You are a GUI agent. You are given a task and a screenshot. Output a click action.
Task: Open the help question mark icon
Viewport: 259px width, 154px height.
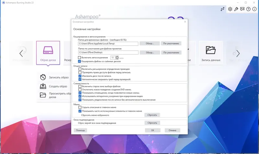coord(248,9)
